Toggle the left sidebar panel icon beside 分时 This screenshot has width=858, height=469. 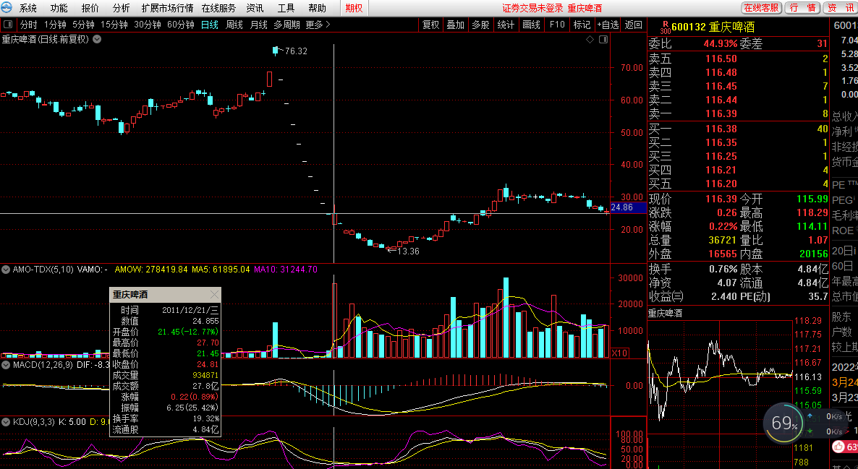tap(8, 25)
